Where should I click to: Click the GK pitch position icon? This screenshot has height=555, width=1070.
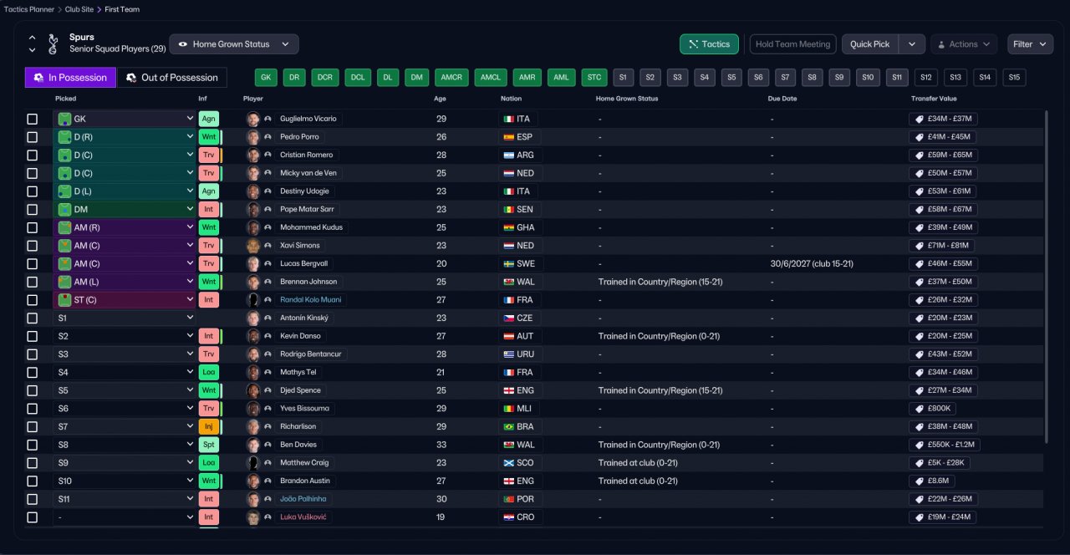click(x=64, y=119)
